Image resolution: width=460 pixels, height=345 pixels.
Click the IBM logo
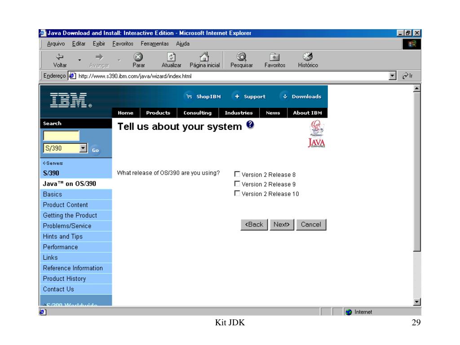(x=71, y=100)
